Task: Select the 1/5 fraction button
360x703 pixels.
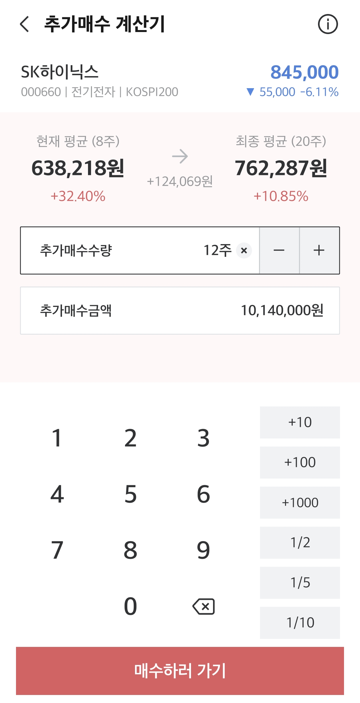Action: [x=300, y=583]
